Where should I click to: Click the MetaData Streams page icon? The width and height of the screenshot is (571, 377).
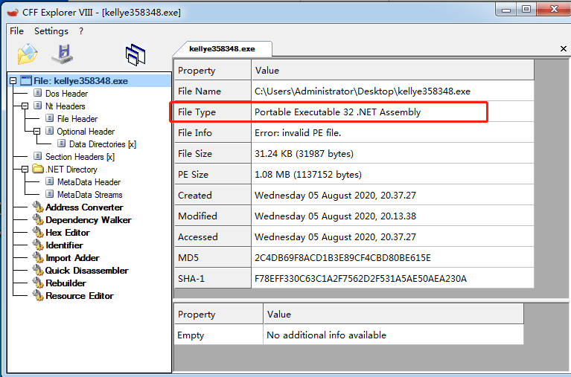tap(50, 194)
